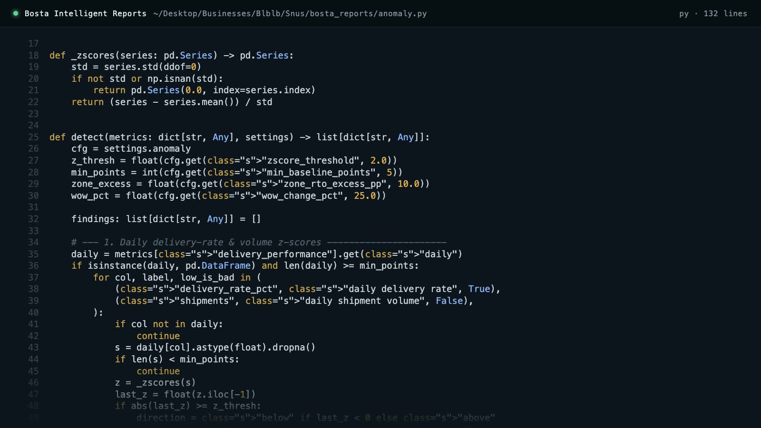Click the 132 lines indicator

(x=725, y=13)
